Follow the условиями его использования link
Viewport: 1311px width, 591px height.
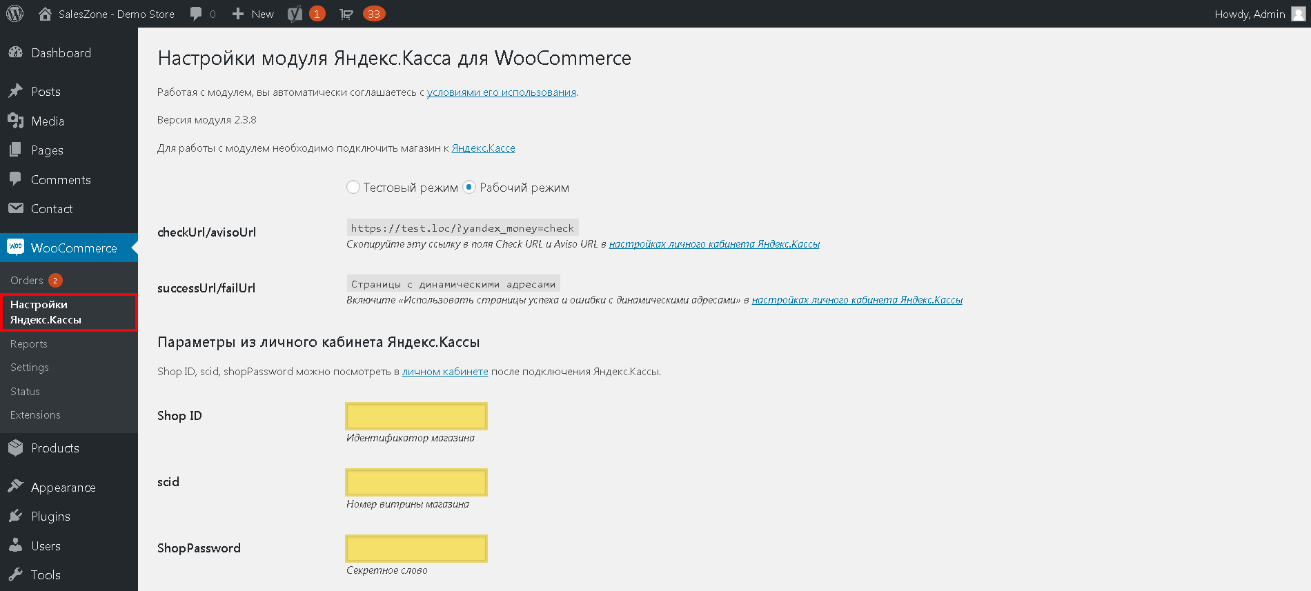(x=501, y=92)
